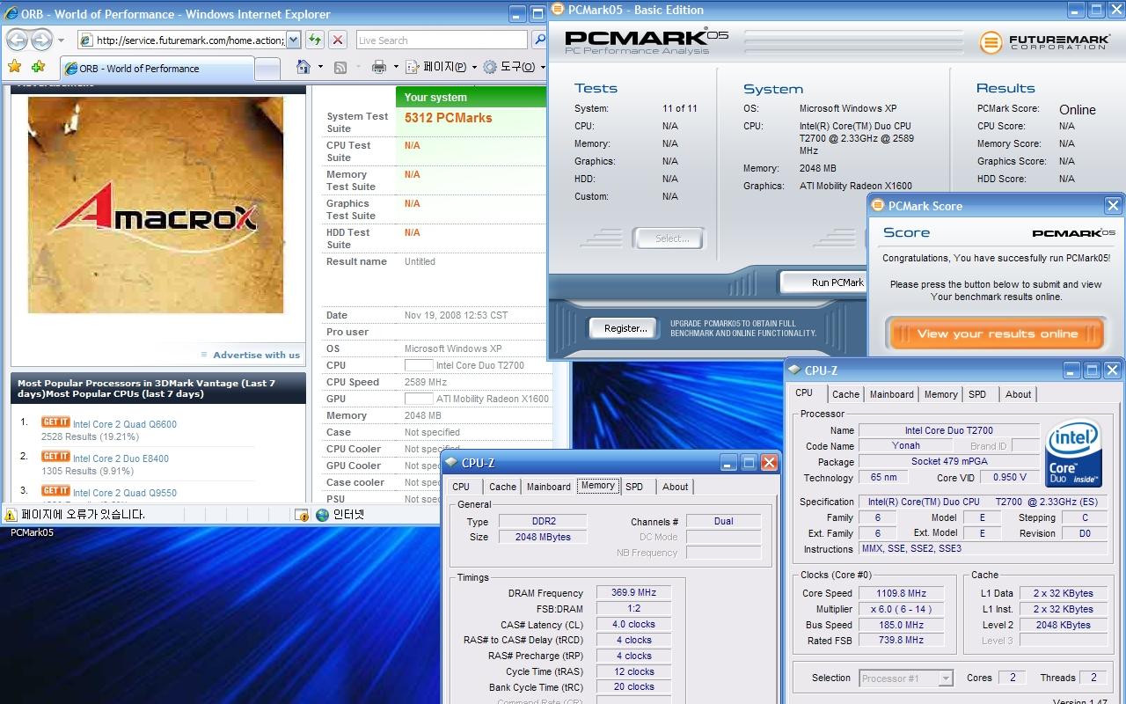The width and height of the screenshot is (1126, 704).
Task: Open Mainboard tab in Memory CPU-Z window
Action: [x=549, y=487]
